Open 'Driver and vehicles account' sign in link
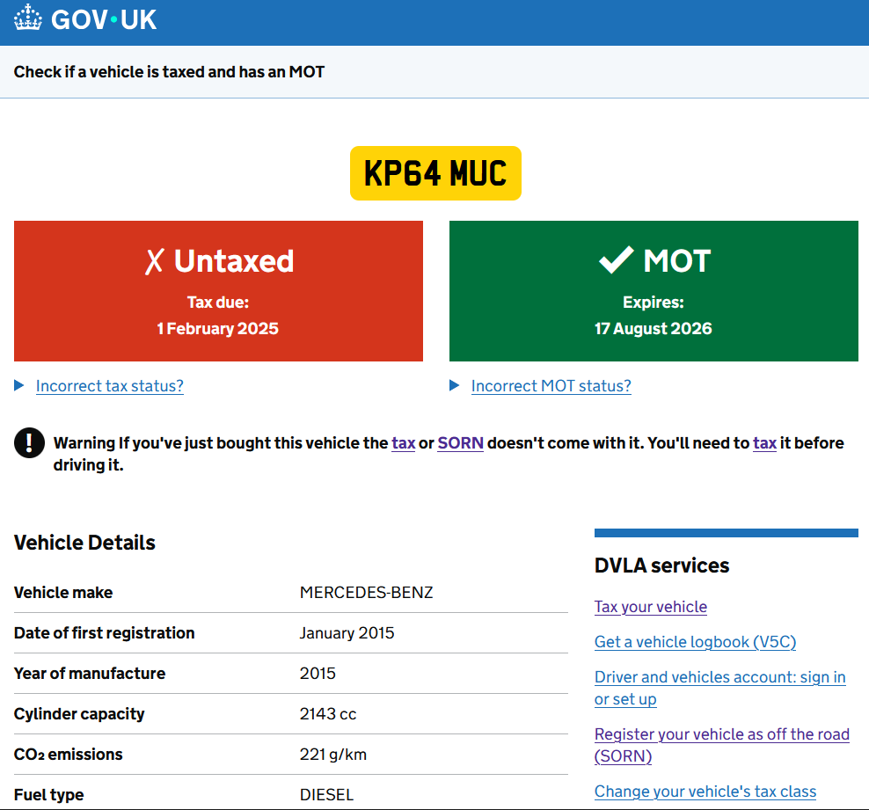The width and height of the screenshot is (869, 810). tap(719, 677)
